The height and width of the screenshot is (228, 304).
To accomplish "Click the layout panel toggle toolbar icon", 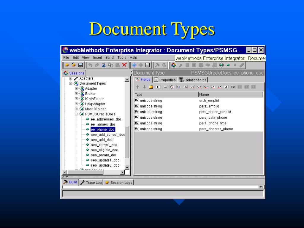I will coord(148,65).
